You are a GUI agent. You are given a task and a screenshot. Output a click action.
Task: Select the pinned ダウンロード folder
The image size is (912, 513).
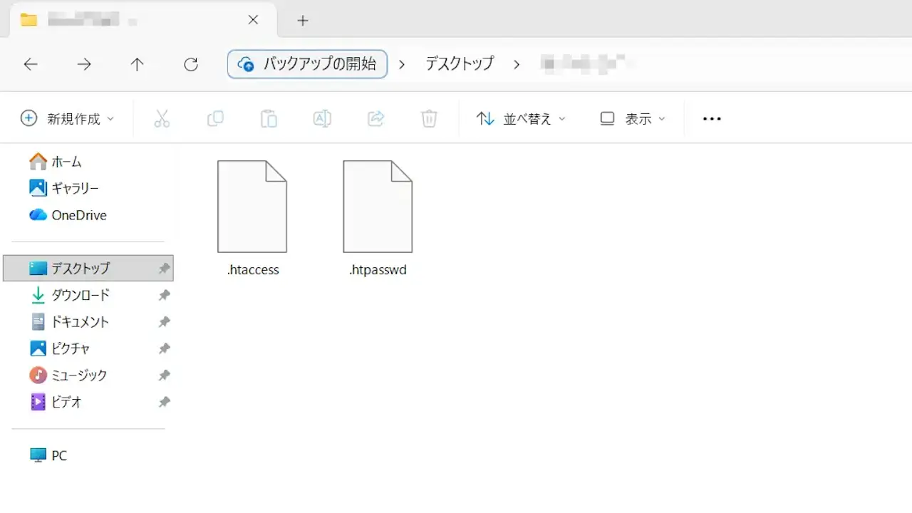[x=81, y=295]
